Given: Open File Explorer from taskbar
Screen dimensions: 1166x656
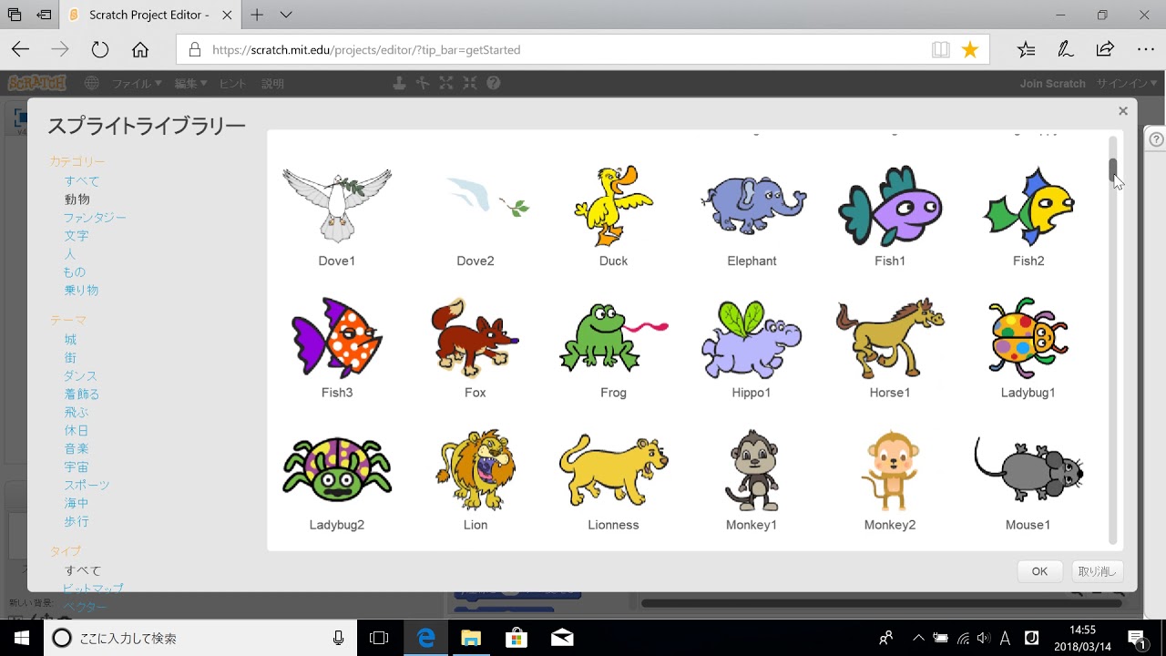Looking at the screenshot, I should [x=470, y=638].
